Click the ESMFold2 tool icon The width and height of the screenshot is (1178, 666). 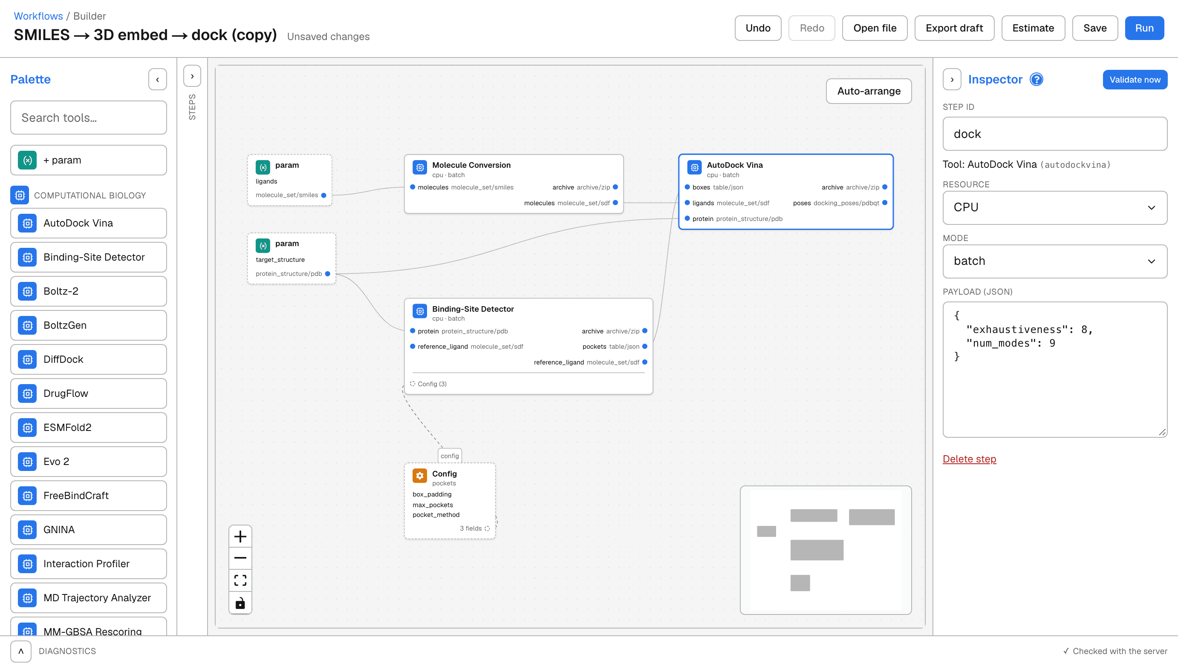click(x=27, y=428)
